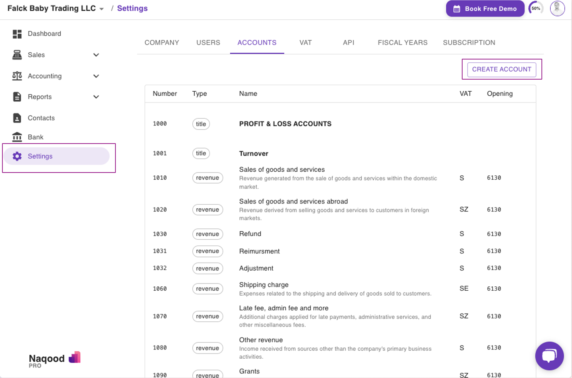The image size is (572, 378).
Task: Open the chat support bubble
Action: click(x=549, y=356)
